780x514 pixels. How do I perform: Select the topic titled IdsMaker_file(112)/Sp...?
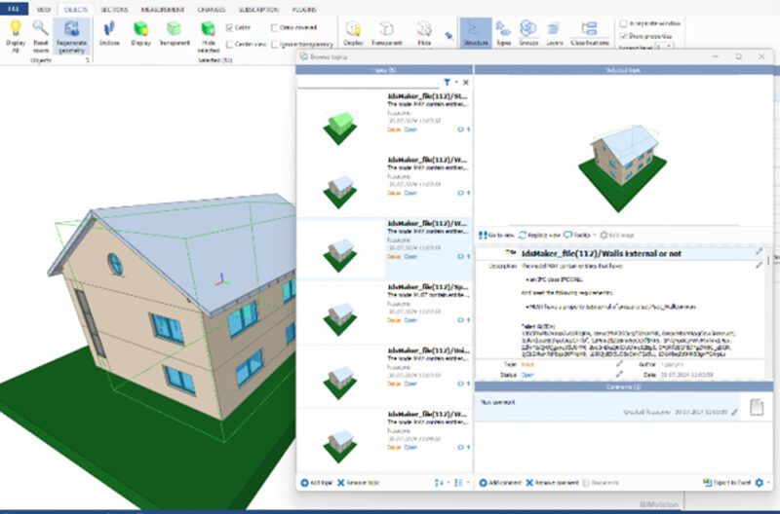tap(384, 312)
